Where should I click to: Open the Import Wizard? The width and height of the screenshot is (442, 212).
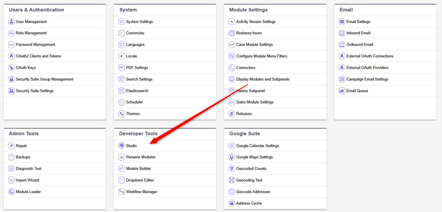point(27,180)
